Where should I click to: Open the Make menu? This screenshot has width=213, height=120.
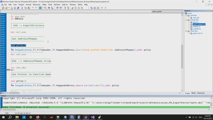point(44,5)
